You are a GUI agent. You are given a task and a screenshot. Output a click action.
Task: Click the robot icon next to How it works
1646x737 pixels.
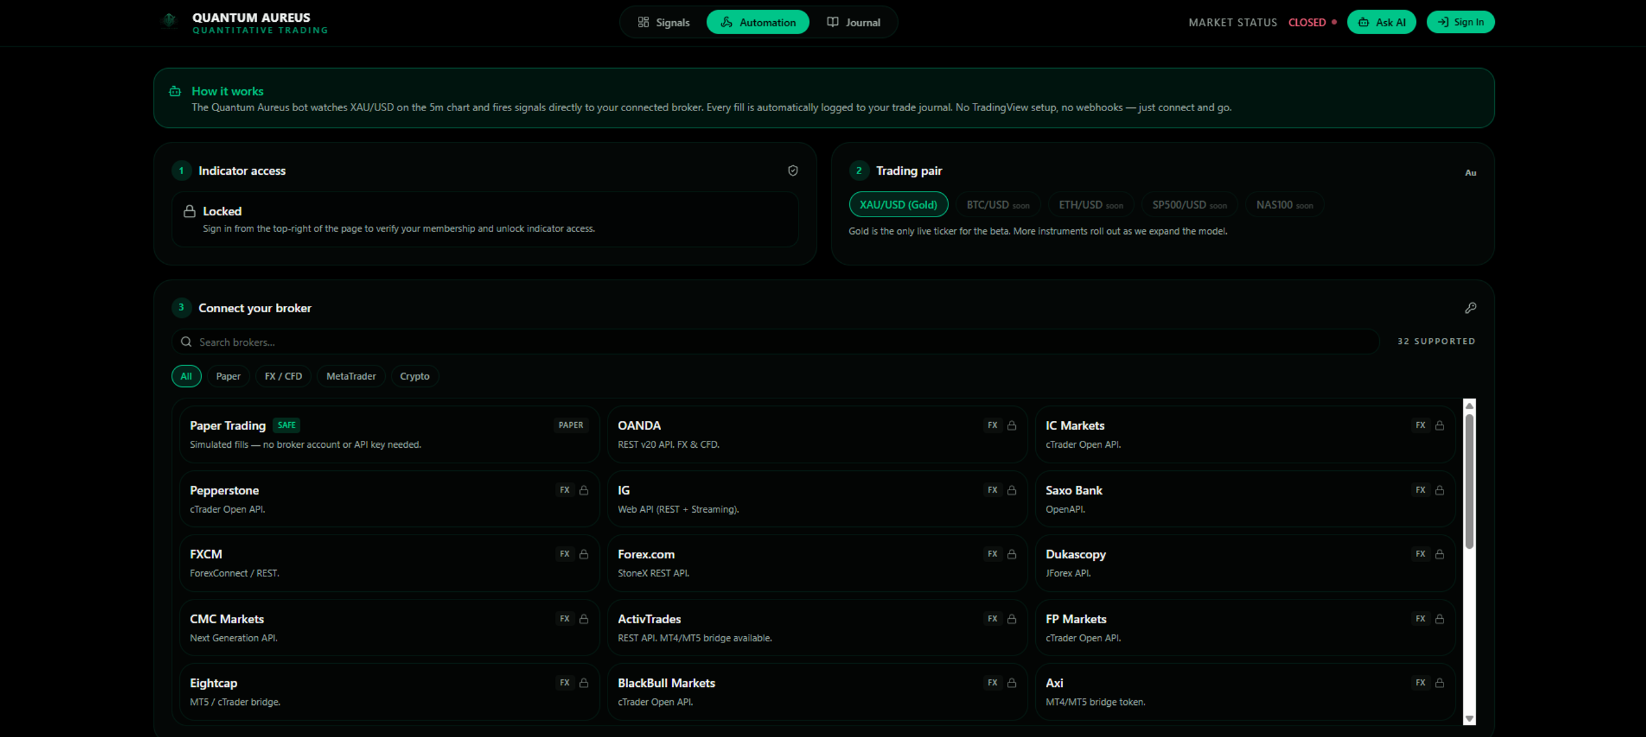tap(175, 91)
